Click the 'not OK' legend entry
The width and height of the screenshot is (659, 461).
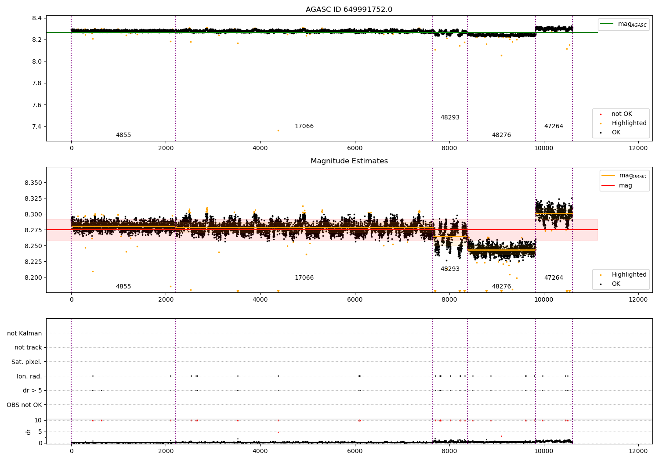pyautogui.click(x=622, y=114)
